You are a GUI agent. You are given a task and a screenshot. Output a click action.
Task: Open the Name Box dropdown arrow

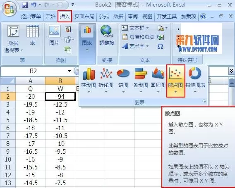point(70,71)
